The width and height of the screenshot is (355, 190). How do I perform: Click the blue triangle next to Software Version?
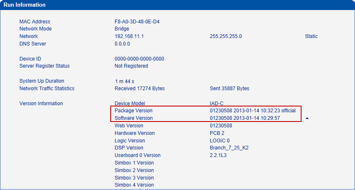pos(307,119)
